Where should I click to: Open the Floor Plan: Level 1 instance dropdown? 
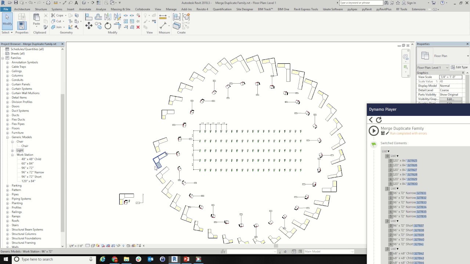[x=433, y=67]
